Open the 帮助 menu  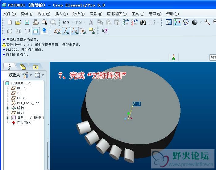[x=172, y=14]
